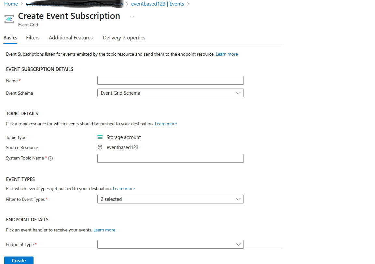
Task: Click the info icon next to System Topic Name
Action: [x=50, y=158]
